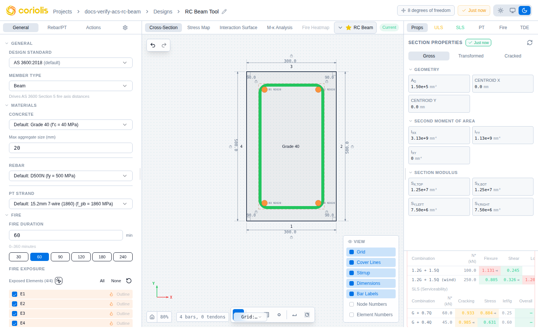Screen dimensions: 538x336
Task: Set fire duration to 90 minutes
Action: tap(60, 257)
